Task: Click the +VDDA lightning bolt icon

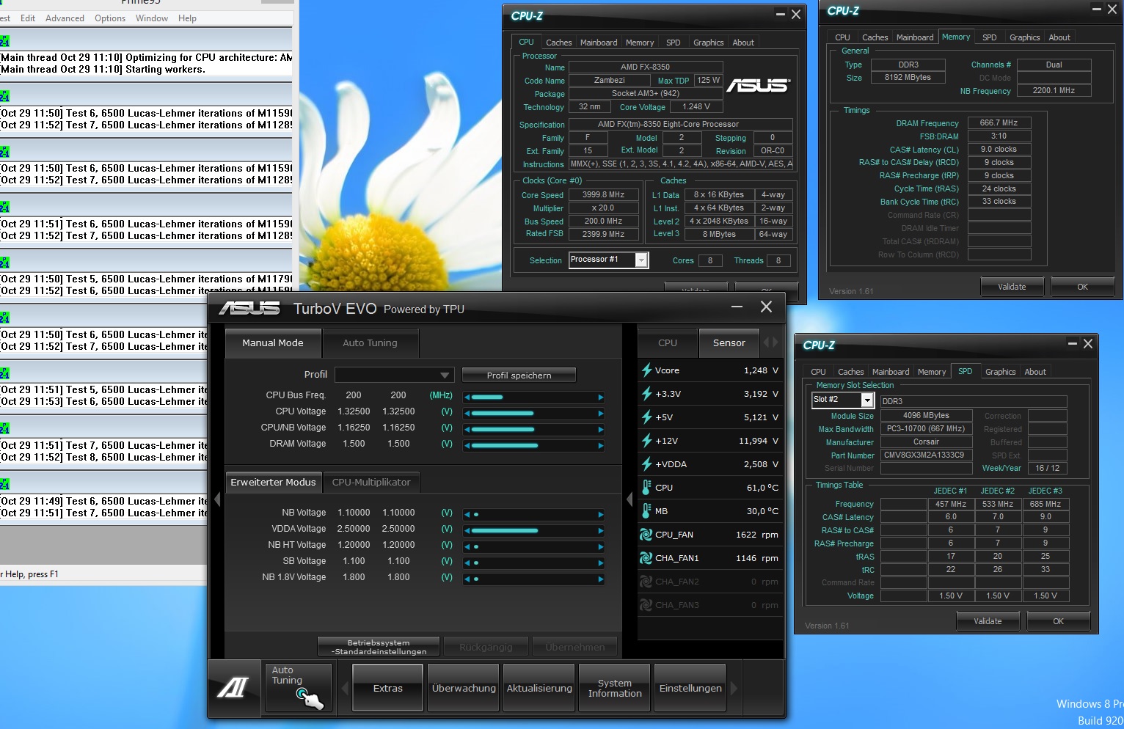Action: click(x=646, y=464)
